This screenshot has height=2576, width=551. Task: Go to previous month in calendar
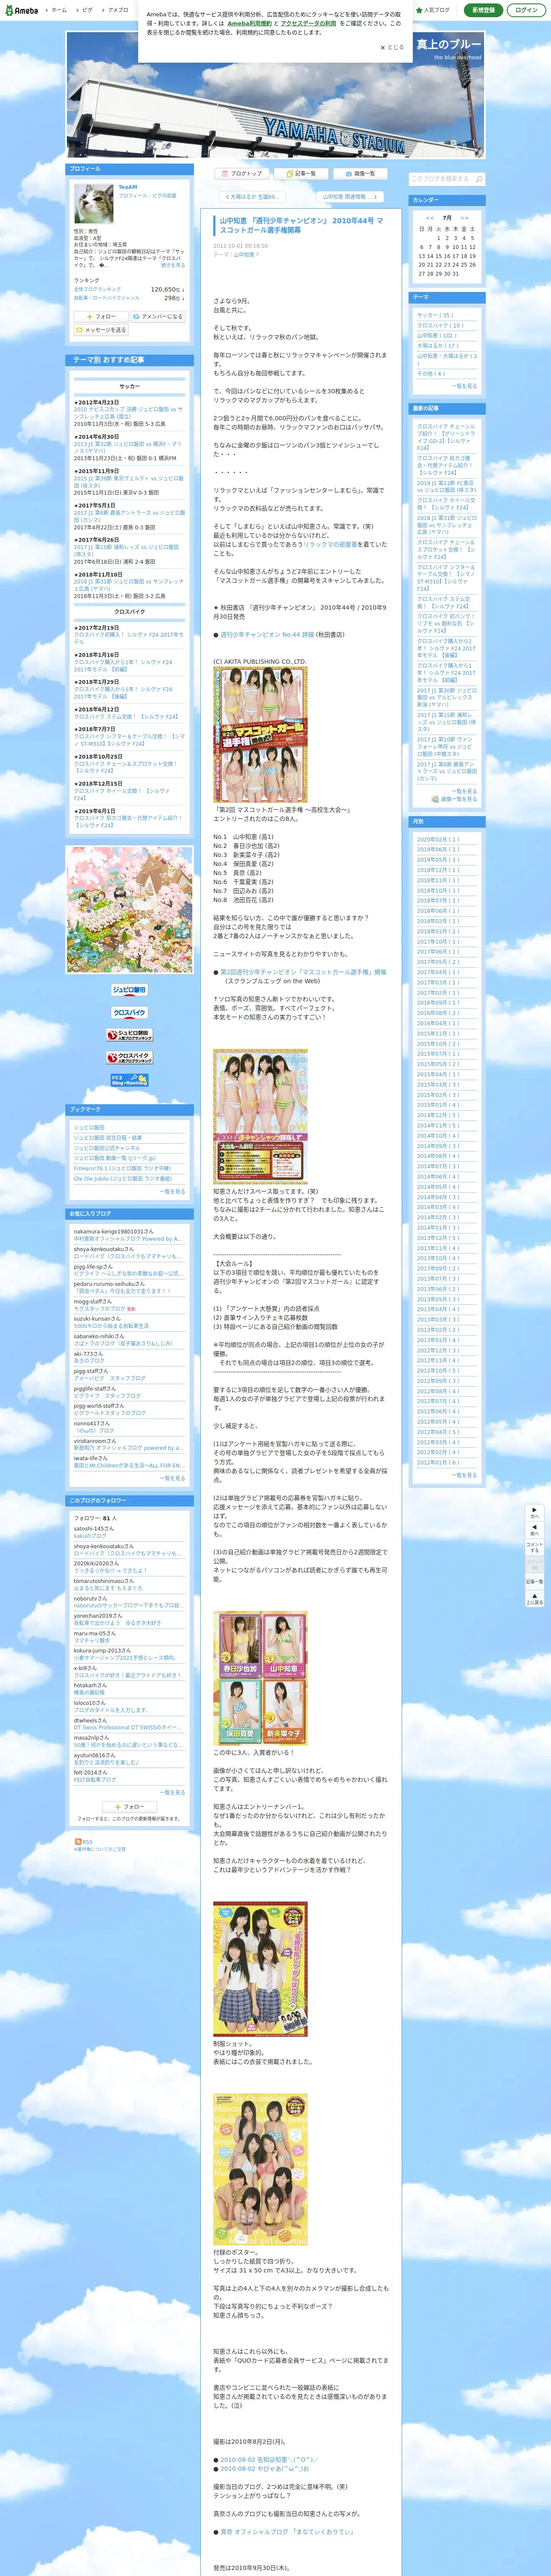click(x=430, y=218)
